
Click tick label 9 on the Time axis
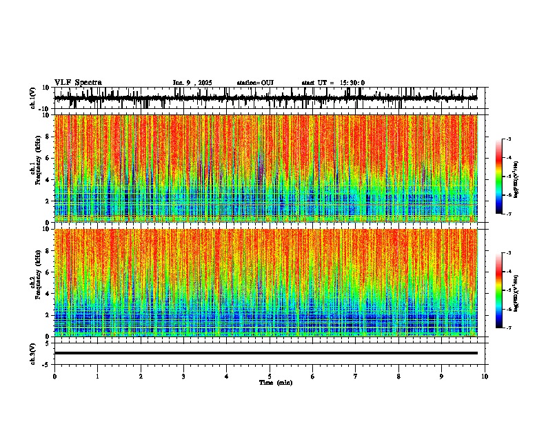[441, 376]
